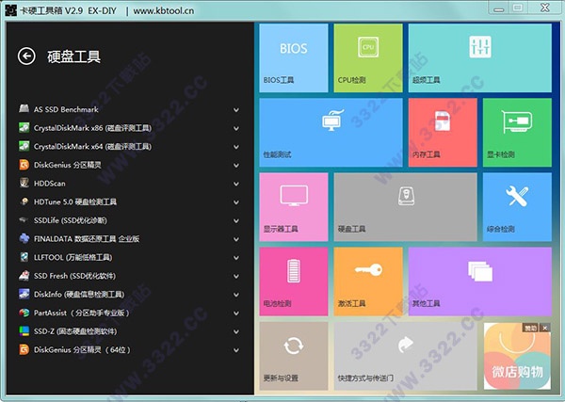Viewport: 565px width, 402px height.
Task: Open the 显示器工具 tile
Action: (294, 207)
